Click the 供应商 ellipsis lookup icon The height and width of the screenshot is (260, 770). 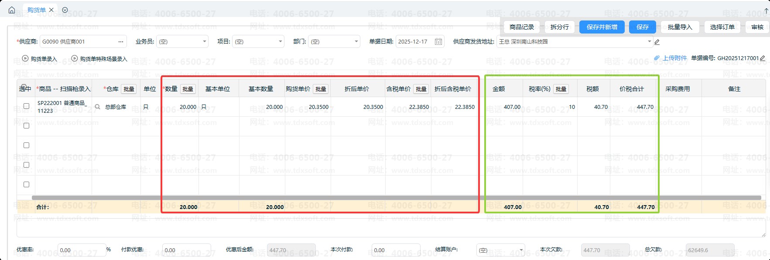(120, 42)
